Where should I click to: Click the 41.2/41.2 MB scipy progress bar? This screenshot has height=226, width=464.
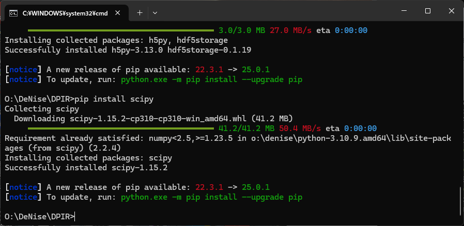coord(121,128)
